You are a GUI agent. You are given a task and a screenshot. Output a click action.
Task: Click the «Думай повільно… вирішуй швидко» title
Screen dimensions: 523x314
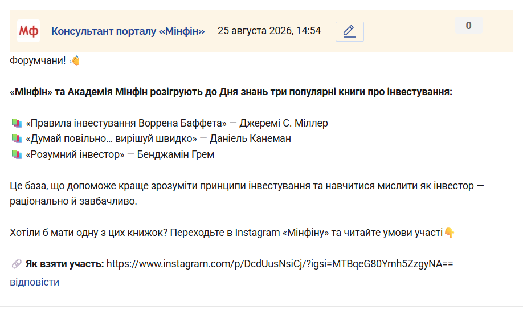click(x=112, y=138)
